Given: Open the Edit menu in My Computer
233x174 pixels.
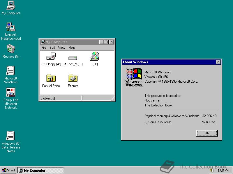Looking at the screenshot, I should 52,48.
